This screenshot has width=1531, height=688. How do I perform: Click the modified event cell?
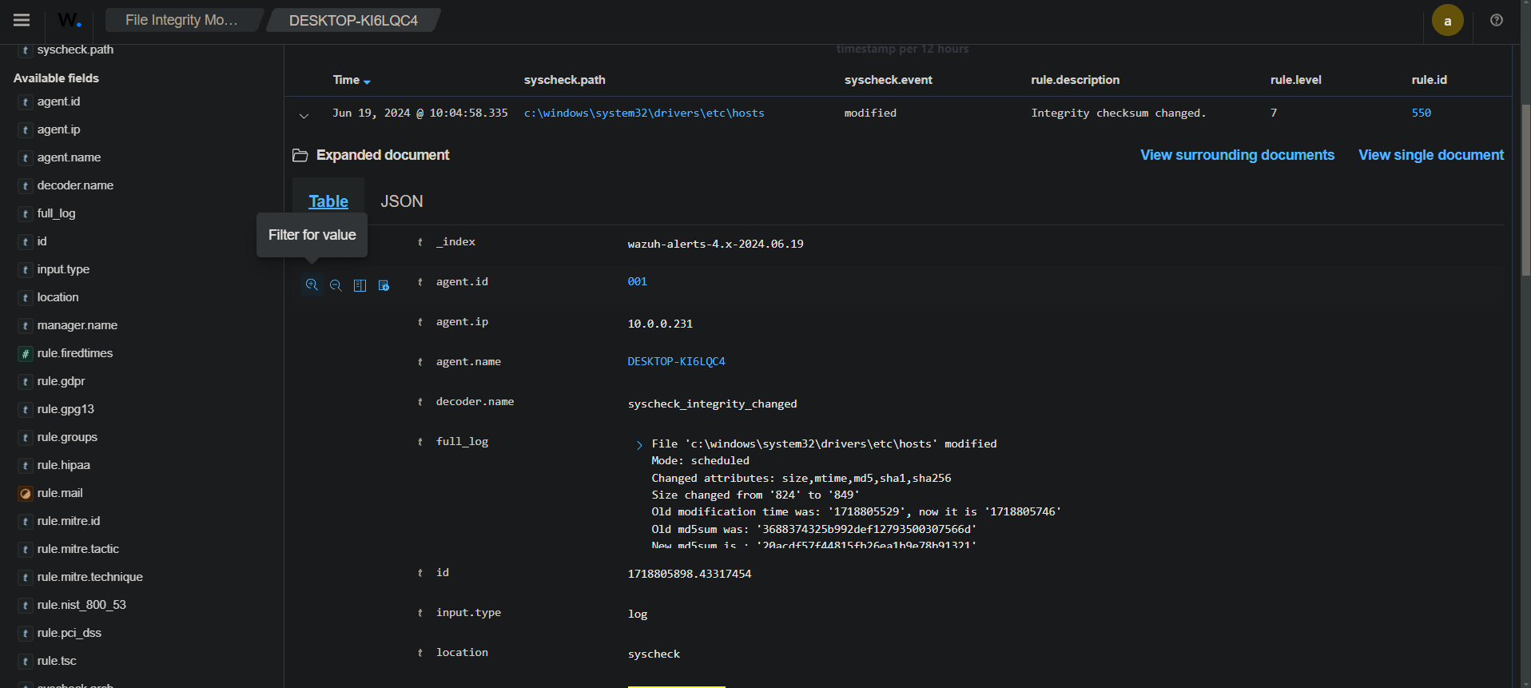coord(870,113)
